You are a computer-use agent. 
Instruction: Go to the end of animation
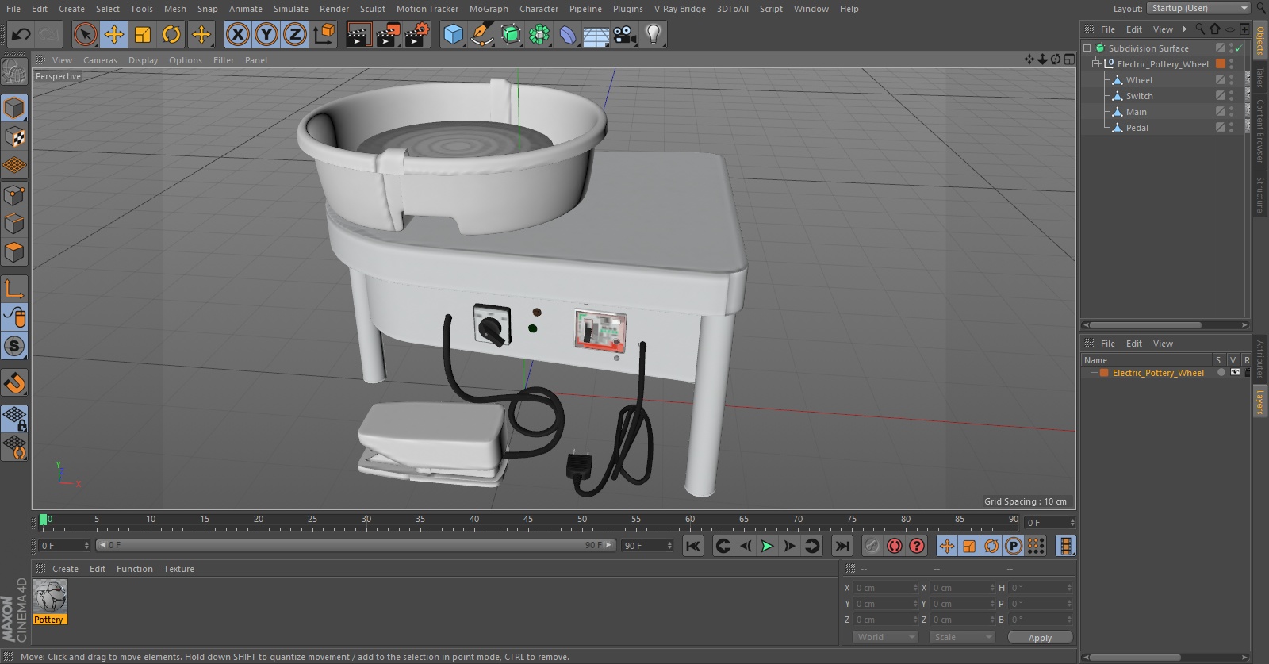click(842, 546)
